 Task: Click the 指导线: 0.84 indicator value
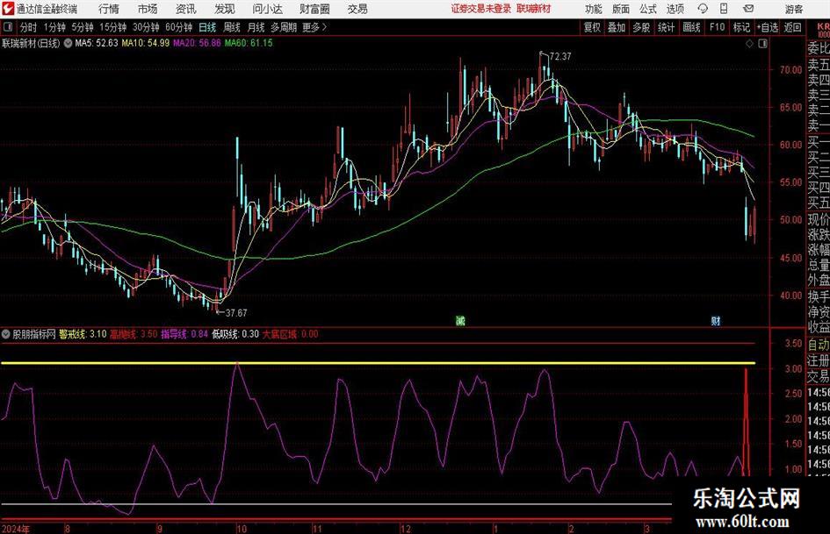pyautogui.click(x=184, y=334)
